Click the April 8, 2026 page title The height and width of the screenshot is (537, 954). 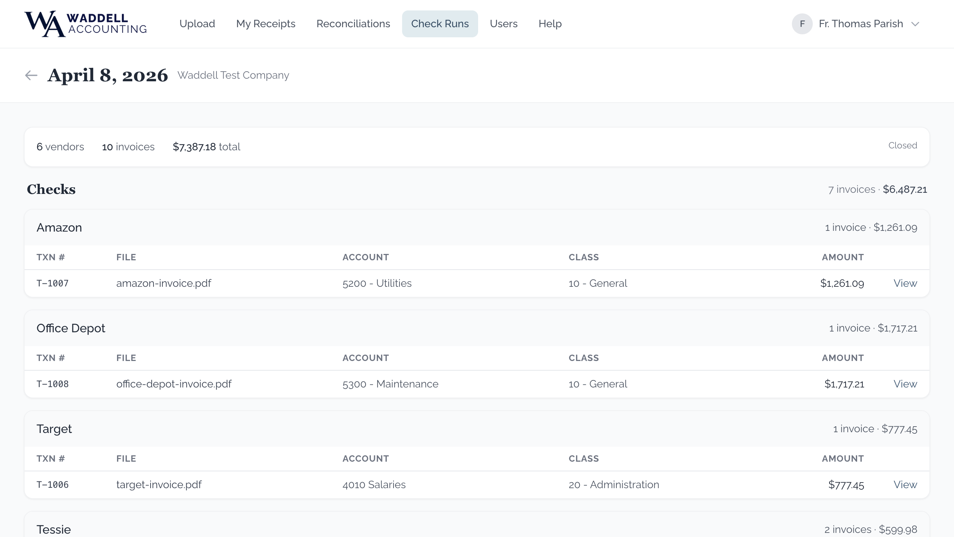click(x=108, y=75)
